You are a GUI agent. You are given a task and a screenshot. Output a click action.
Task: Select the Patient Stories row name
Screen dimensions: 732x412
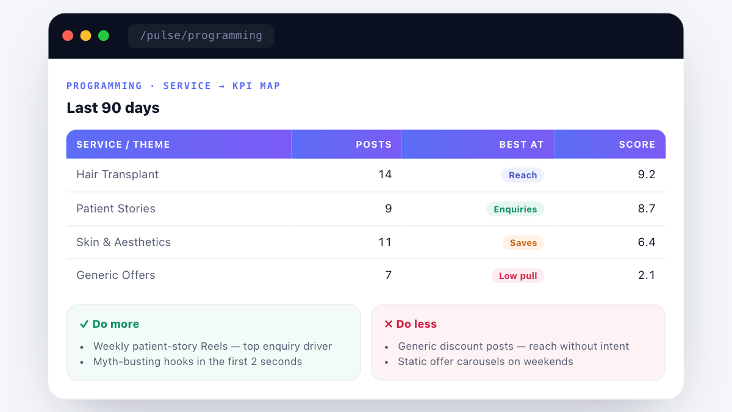(116, 209)
